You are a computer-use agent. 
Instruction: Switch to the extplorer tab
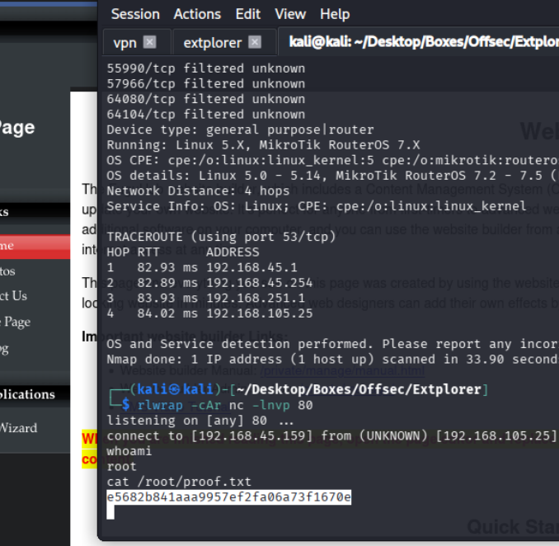[212, 42]
